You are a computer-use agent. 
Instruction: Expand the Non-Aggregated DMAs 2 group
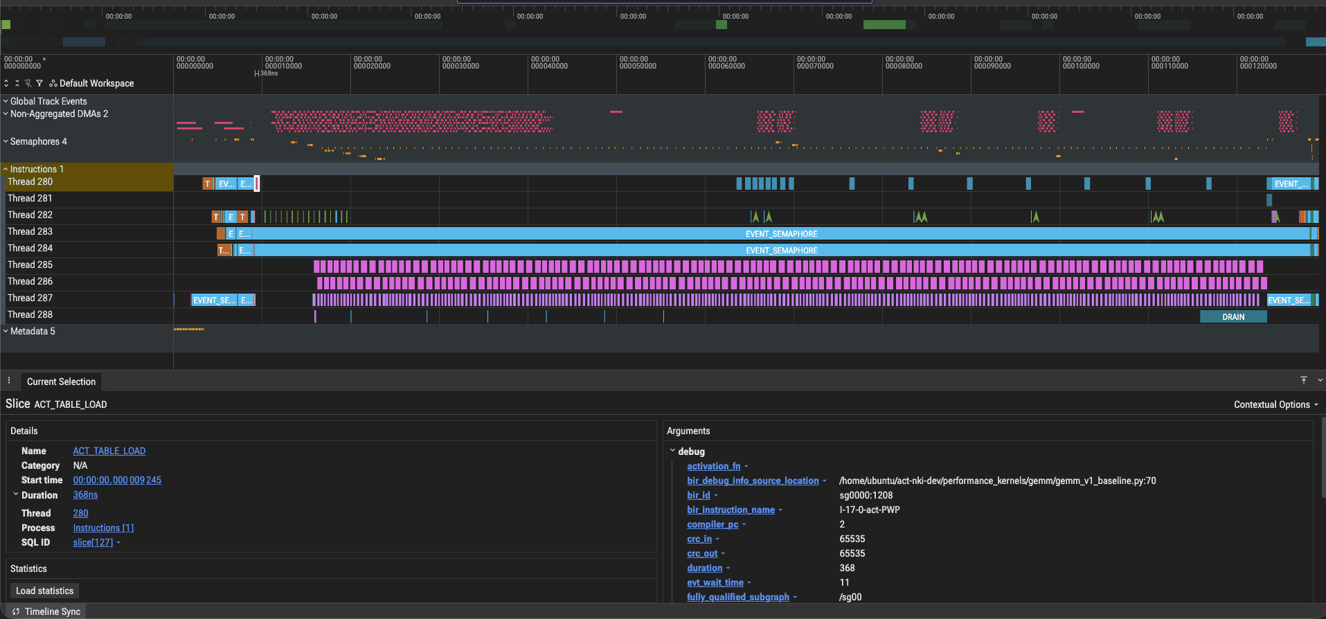[x=6, y=114]
